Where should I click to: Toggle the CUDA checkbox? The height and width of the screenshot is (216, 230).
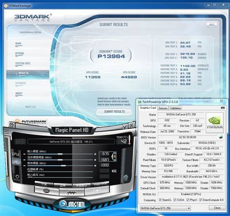coord(175,200)
